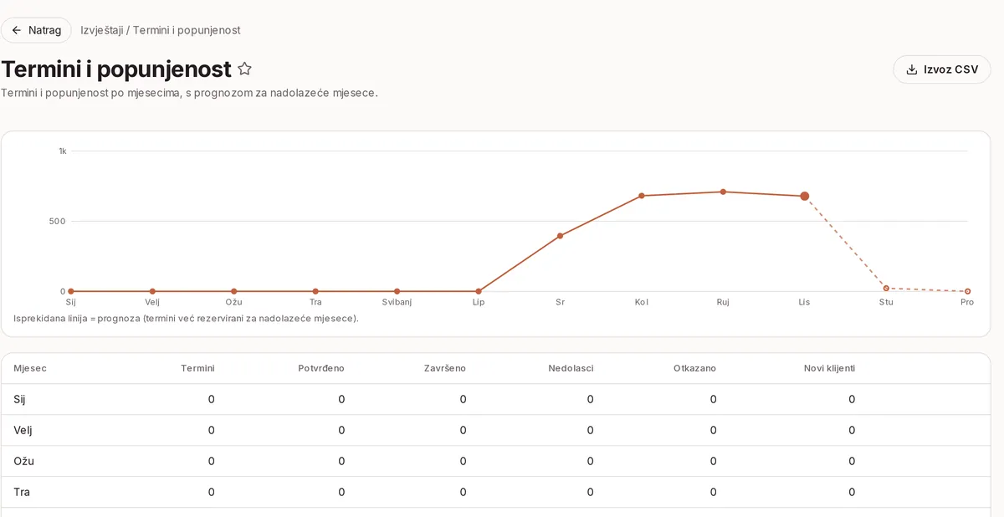Select the Ožu row label in the table

tap(23, 461)
